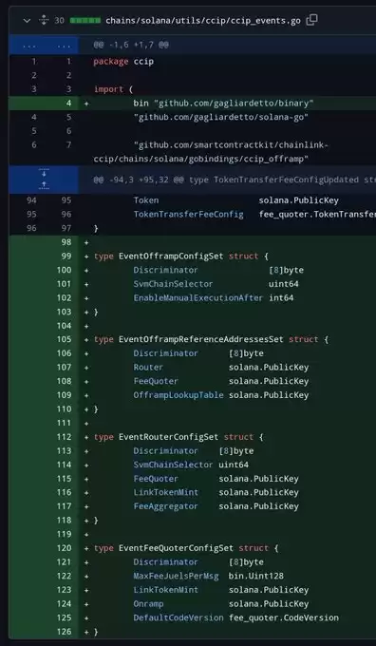The image size is (376, 646).
Task: Expand hidden lines down in TokenTransferFeeConfigUpdated hunk
Action: [44, 174]
